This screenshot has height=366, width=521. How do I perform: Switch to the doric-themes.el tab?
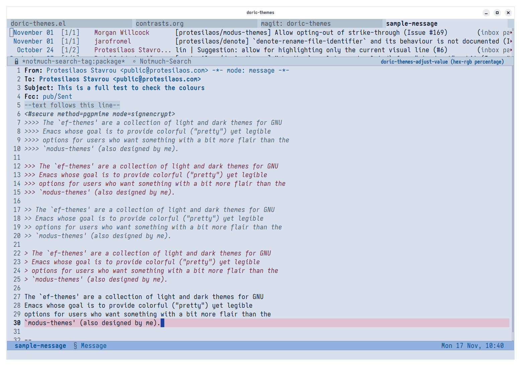point(38,23)
